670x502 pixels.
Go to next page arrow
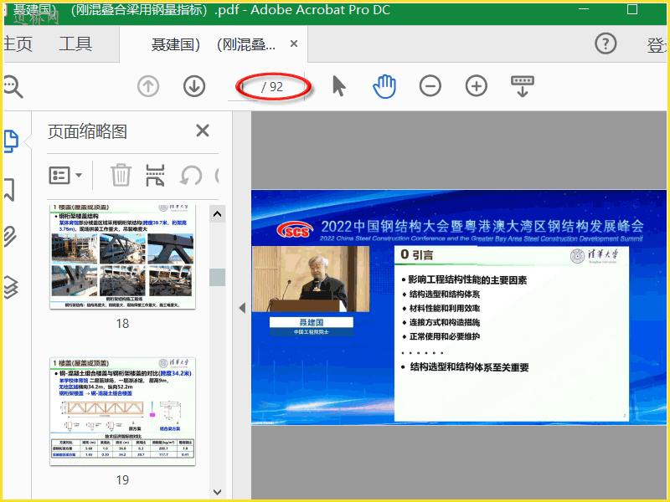(x=194, y=86)
